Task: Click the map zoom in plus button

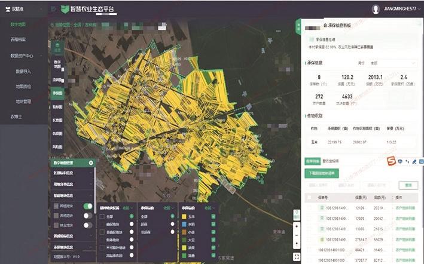Action: [x=297, y=227]
